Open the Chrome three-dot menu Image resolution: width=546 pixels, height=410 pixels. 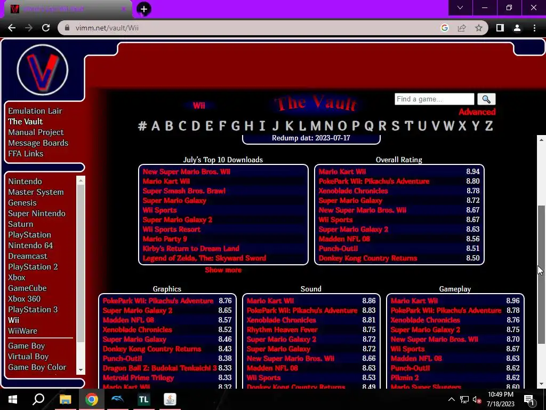[534, 28]
